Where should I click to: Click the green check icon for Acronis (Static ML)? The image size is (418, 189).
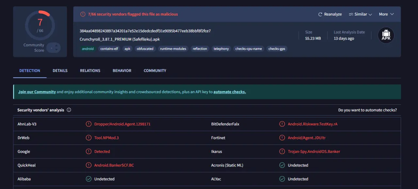(282, 165)
